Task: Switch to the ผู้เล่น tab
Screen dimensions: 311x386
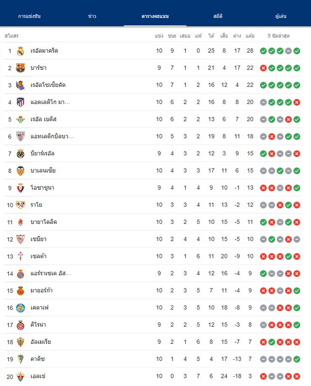Action: pos(281,16)
